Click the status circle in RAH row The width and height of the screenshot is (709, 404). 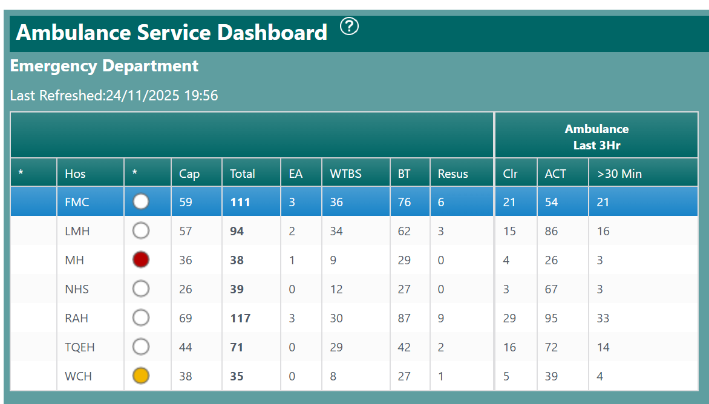tap(141, 318)
